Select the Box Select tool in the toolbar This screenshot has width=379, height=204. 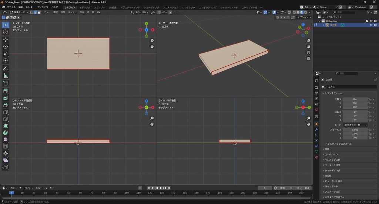click(x=5, y=25)
